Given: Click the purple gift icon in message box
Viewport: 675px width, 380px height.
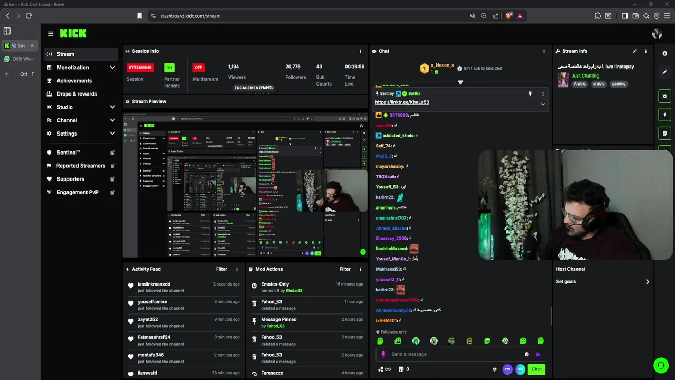Looking at the screenshot, I should 537,354.
